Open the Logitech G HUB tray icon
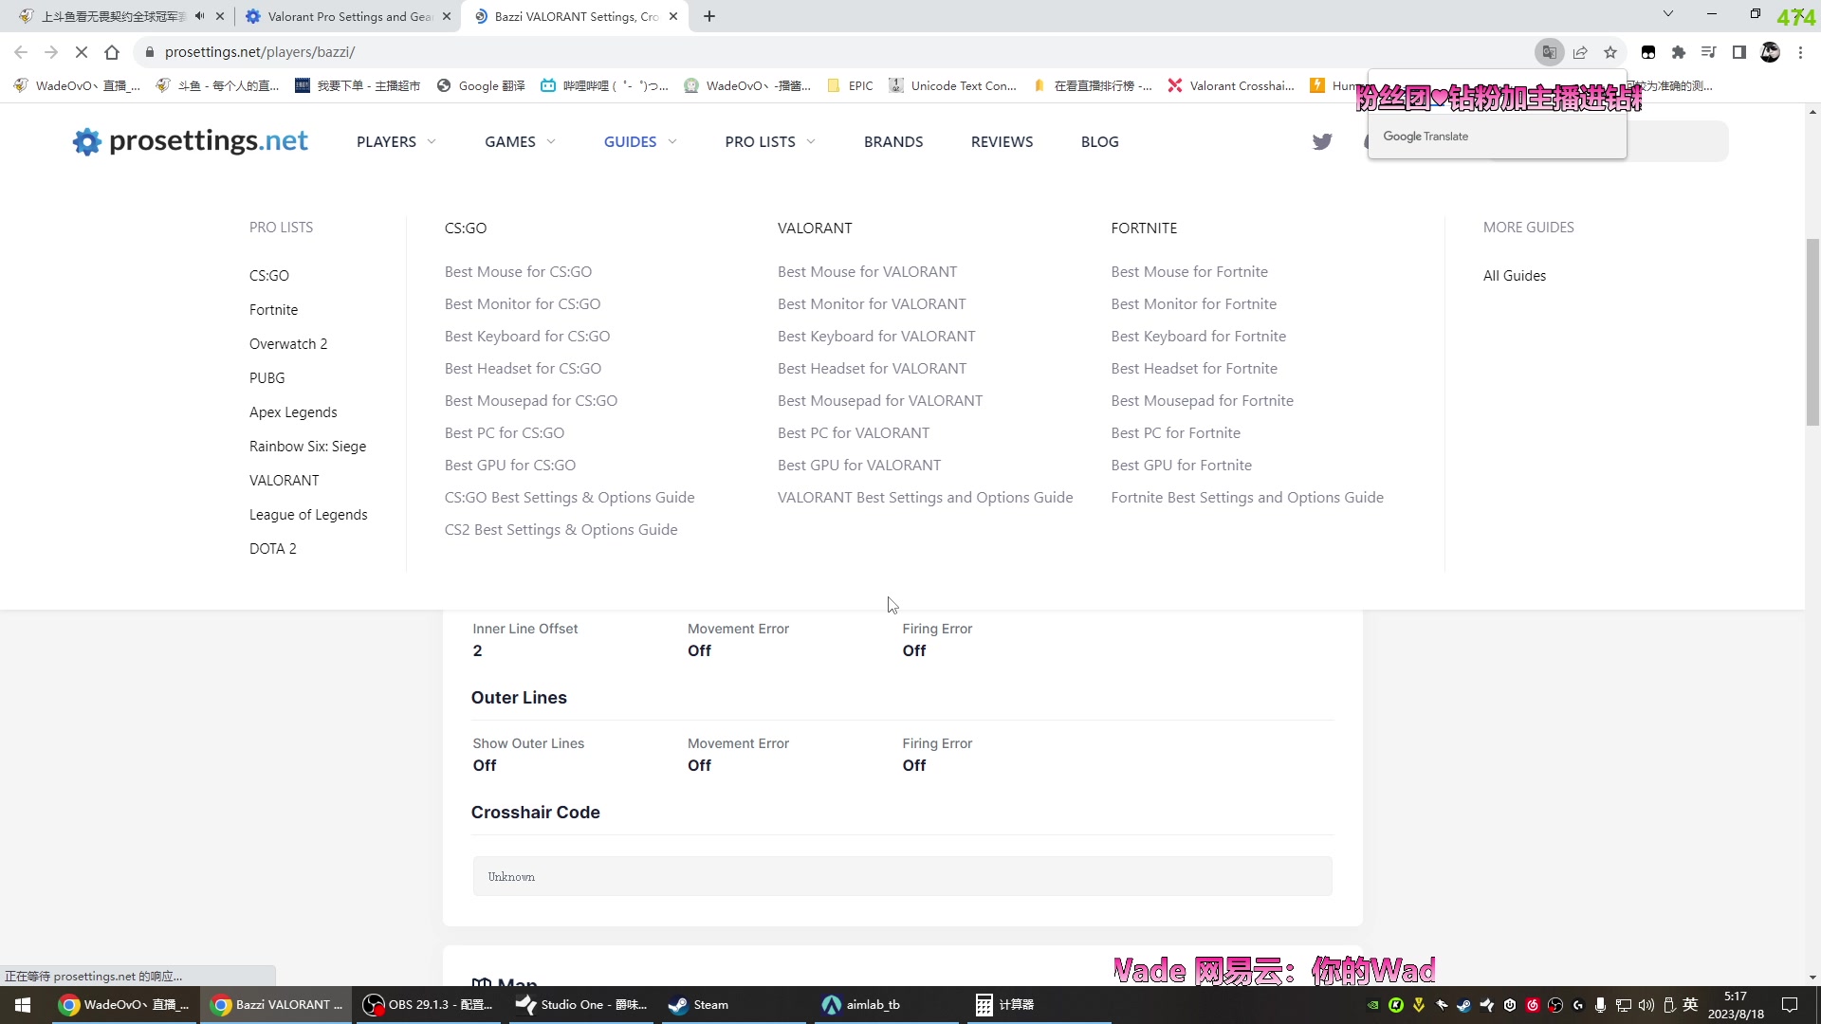The height and width of the screenshot is (1024, 1821). point(1578,1005)
